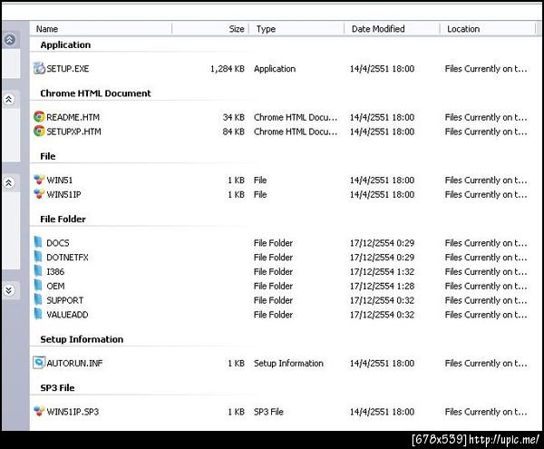Click the OEM folder icon

38,285
